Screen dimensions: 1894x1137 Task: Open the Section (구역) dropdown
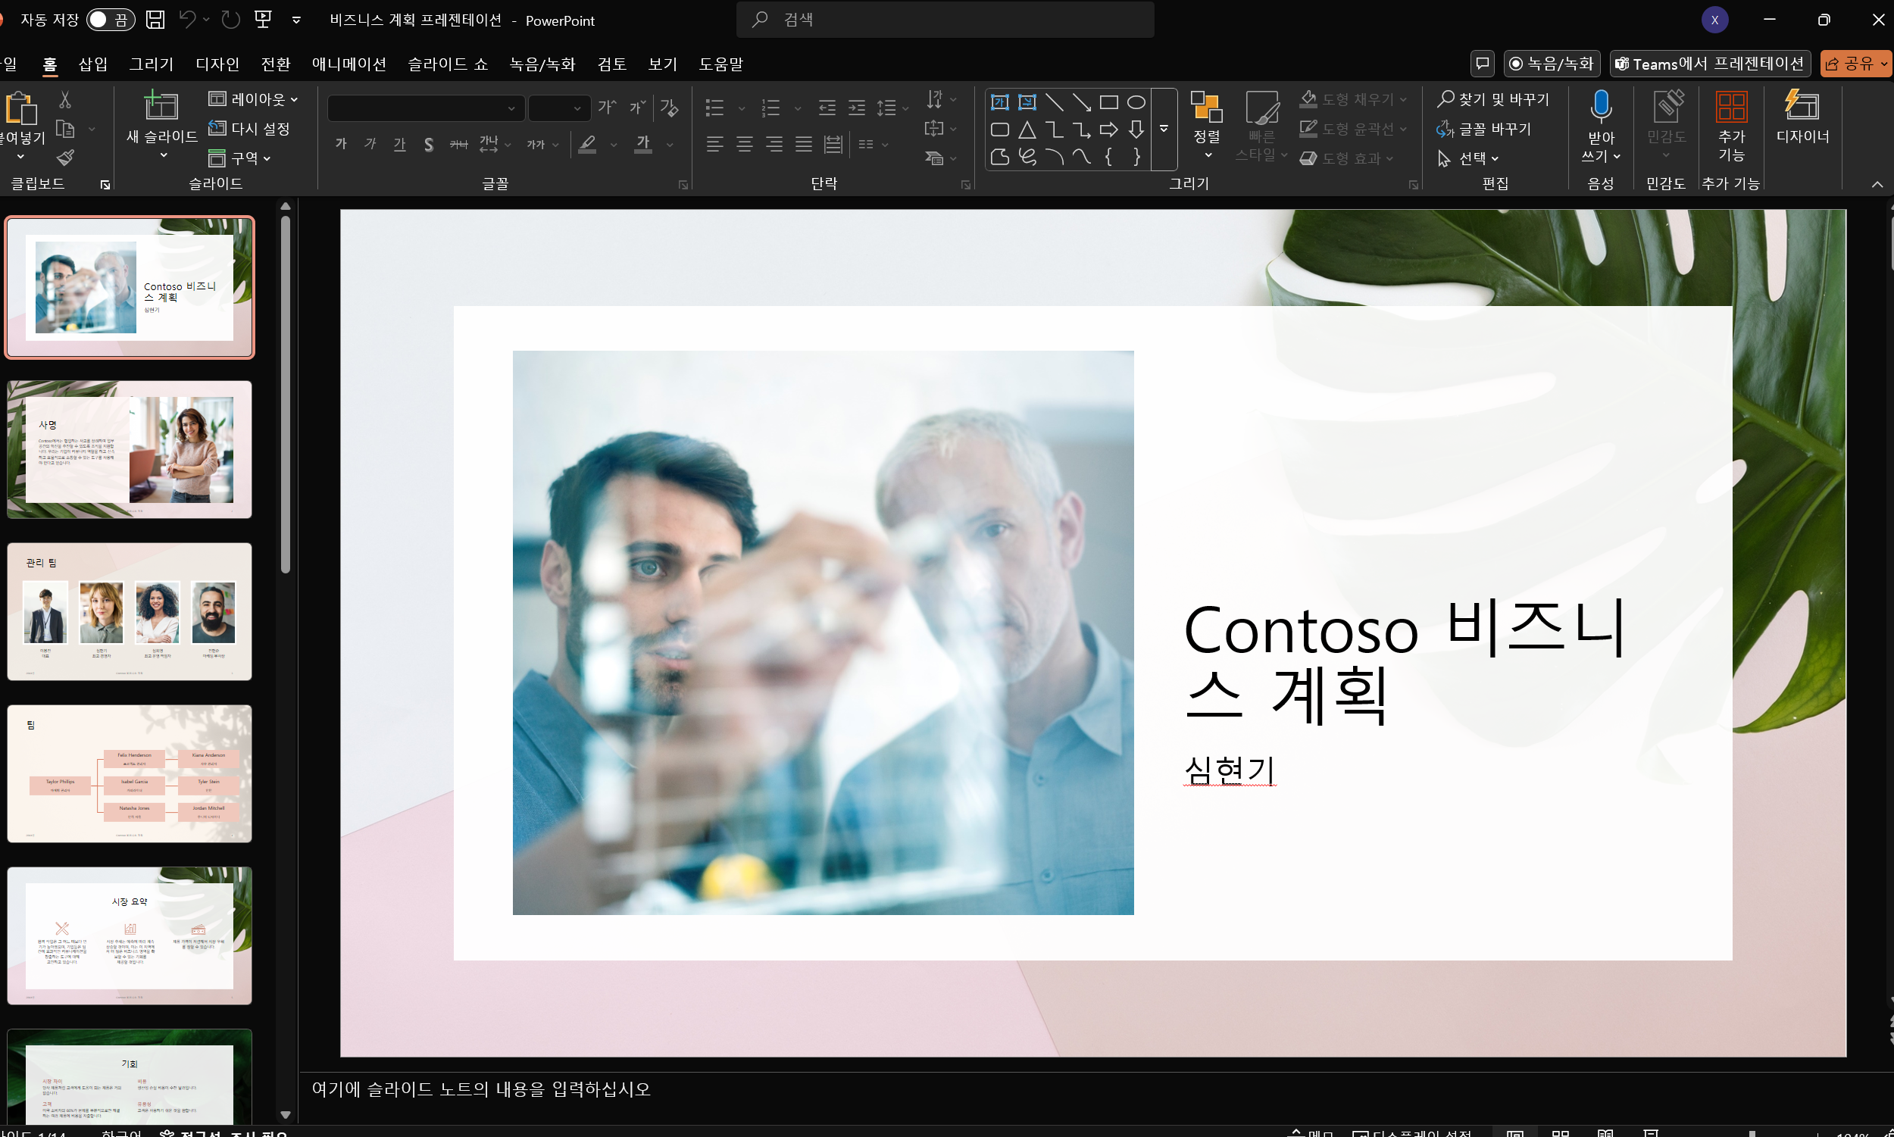pos(240,158)
